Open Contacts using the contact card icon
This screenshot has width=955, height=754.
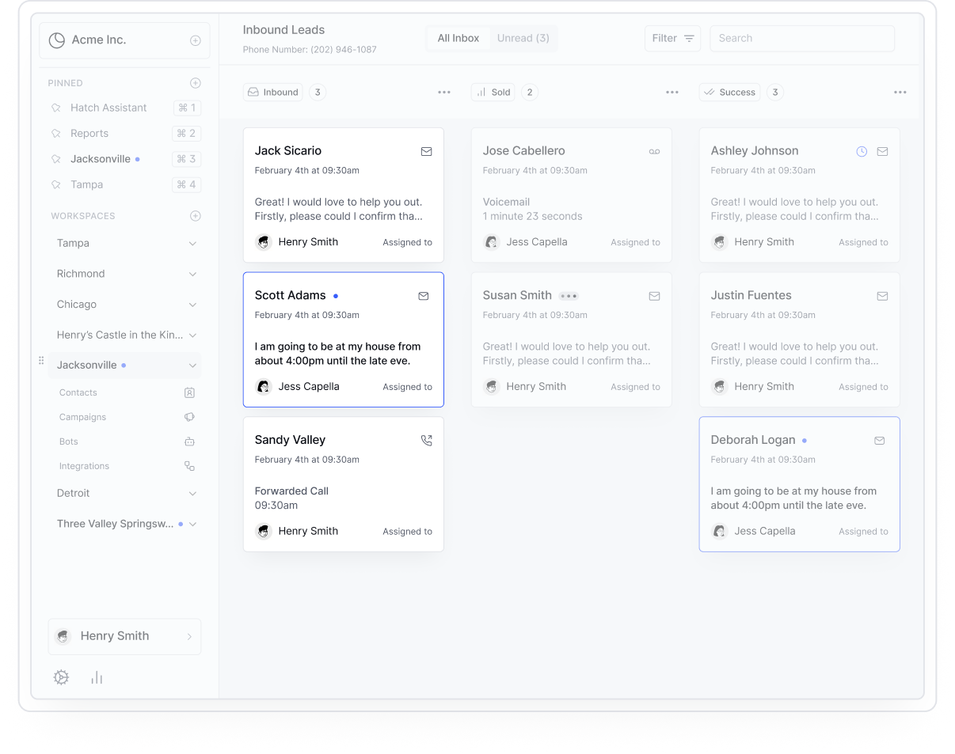click(189, 392)
